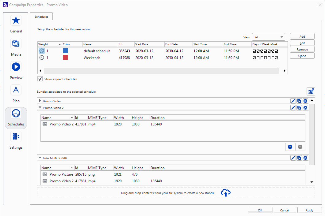
Task: Click the add new bundle layers icon
Action: [311, 91]
